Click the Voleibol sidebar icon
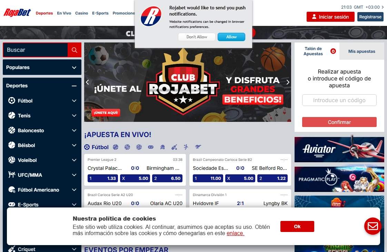387x252 pixels. (x=12, y=160)
